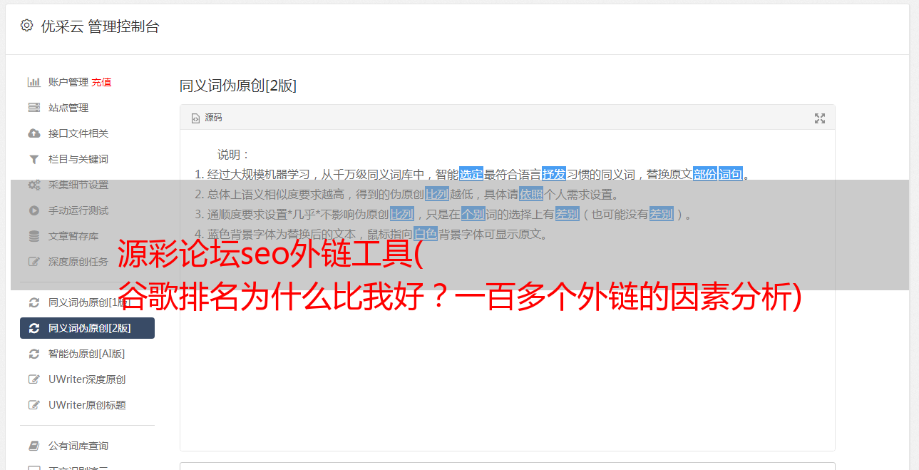Select the 站点管理 server icon
Image resolution: width=919 pixels, height=470 pixels.
tap(34, 108)
